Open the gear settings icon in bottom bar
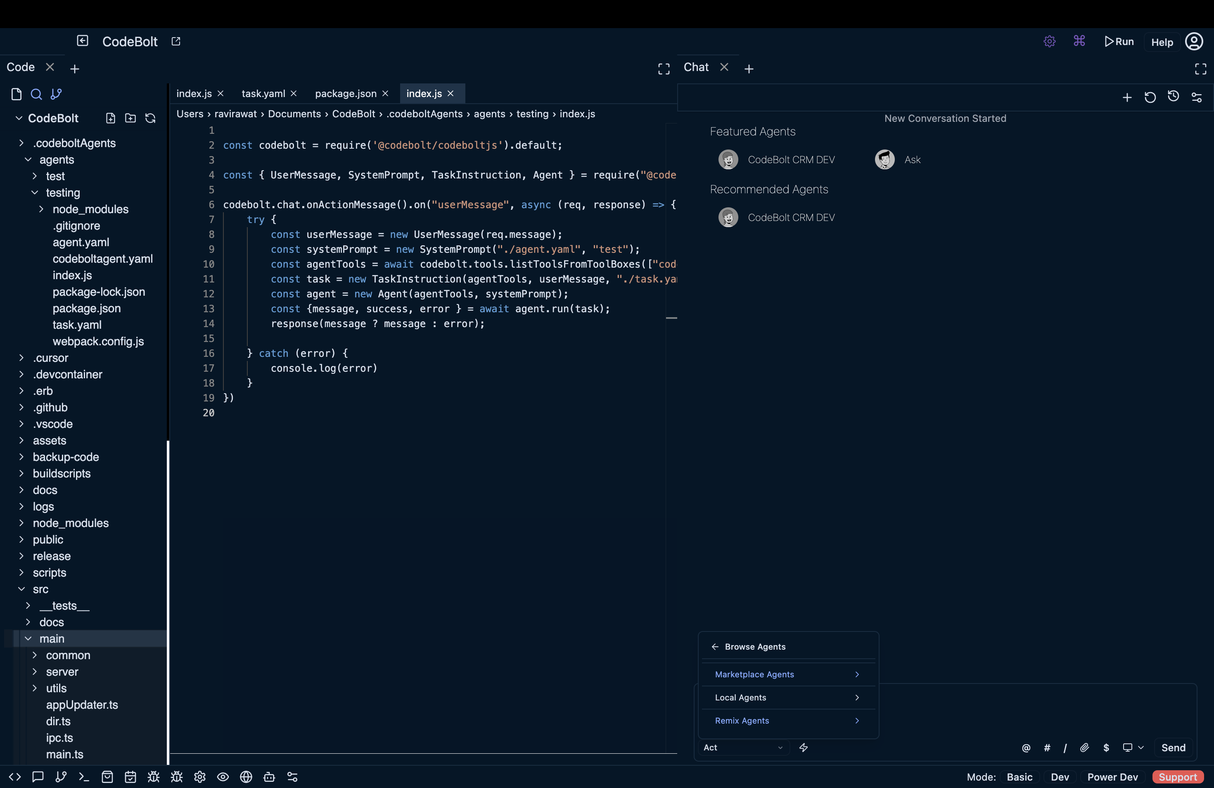This screenshot has height=788, width=1214. point(200,777)
